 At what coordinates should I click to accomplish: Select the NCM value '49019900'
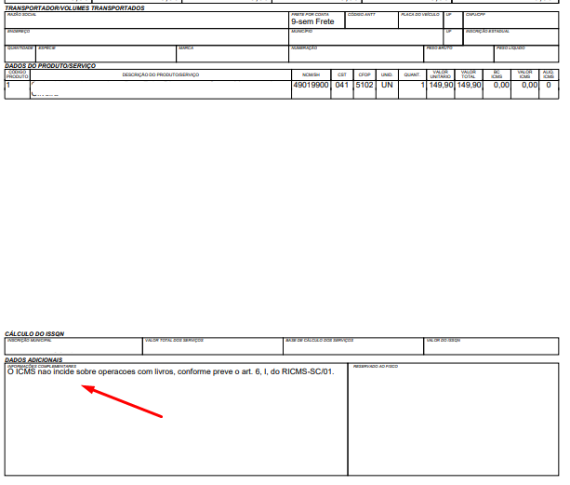tap(311, 85)
